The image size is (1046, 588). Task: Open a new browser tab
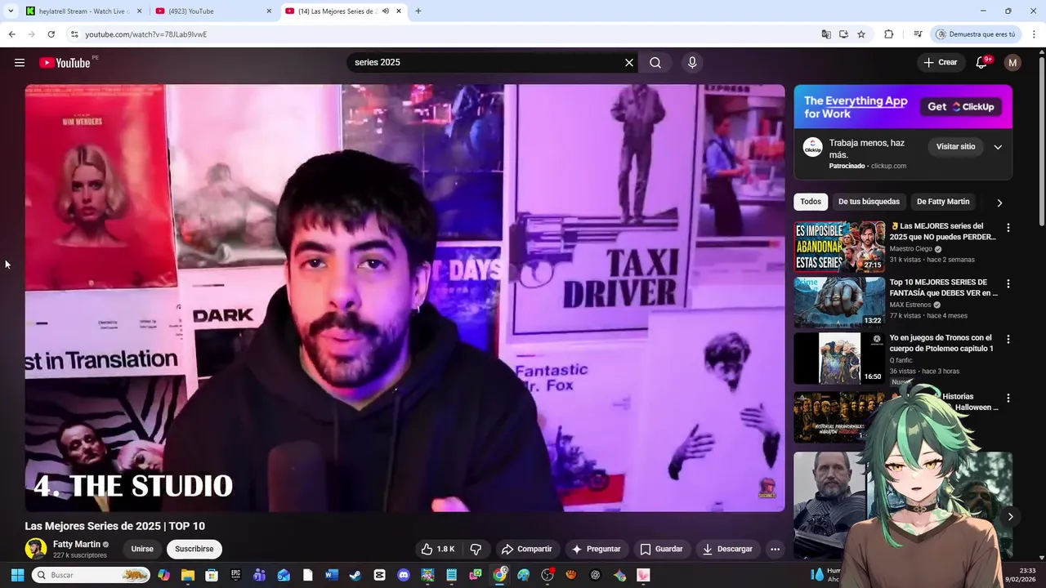click(x=418, y=11)
